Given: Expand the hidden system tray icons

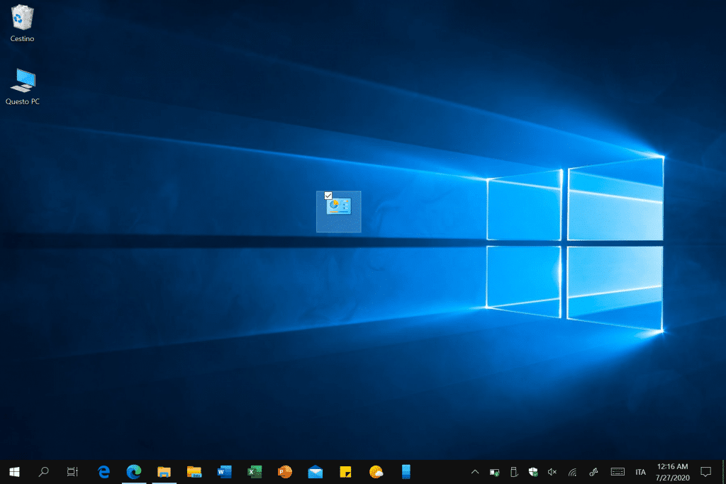Looking at the screenshot, I should 475,471.
